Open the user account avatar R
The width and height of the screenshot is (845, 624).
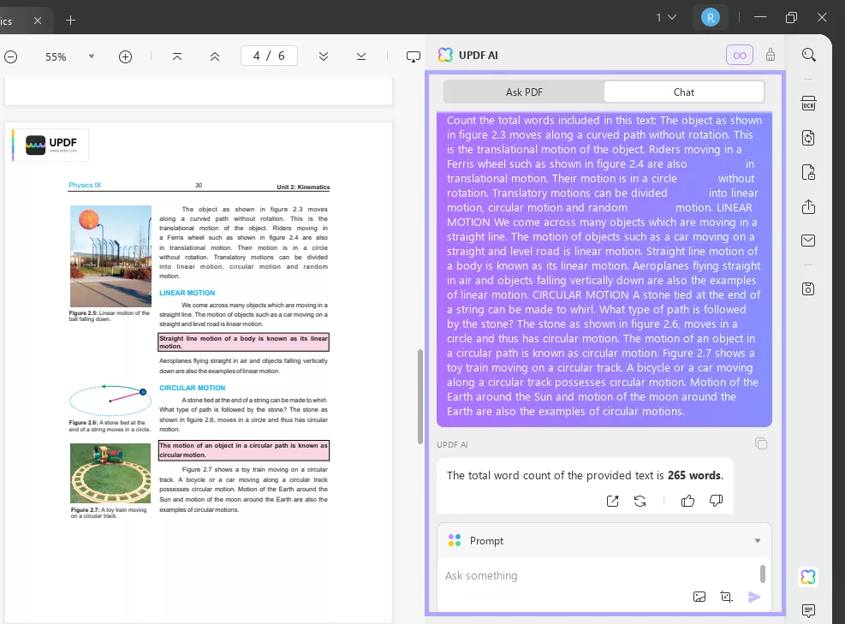(711, 18)
